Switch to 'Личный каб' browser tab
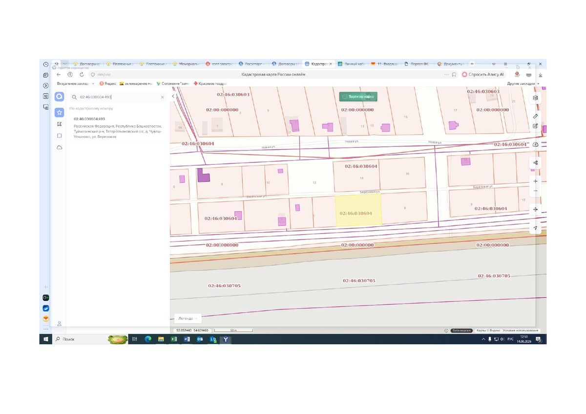 (352, 64)
